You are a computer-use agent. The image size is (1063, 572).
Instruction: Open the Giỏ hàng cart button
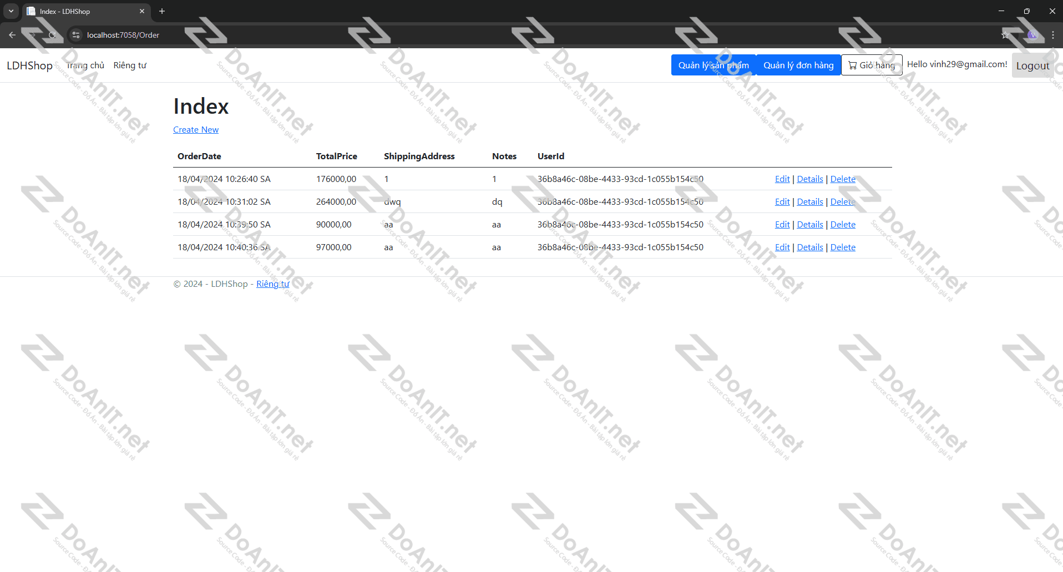point(872,65)
